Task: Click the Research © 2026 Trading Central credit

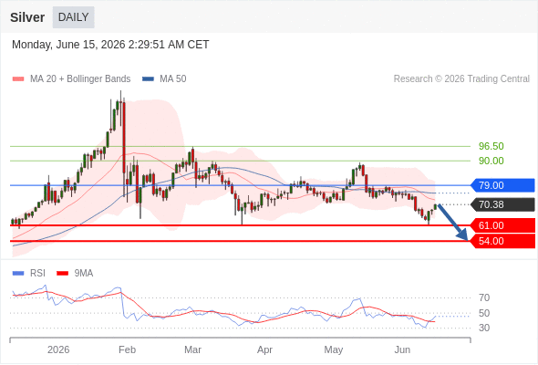Action: pyautogui.click(x=461, y=79)
